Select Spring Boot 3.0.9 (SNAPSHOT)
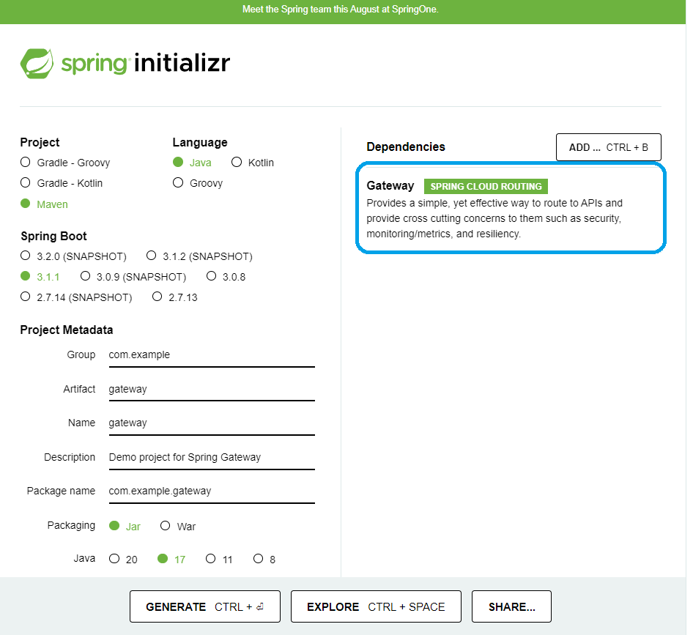 (x=133, y=277)
